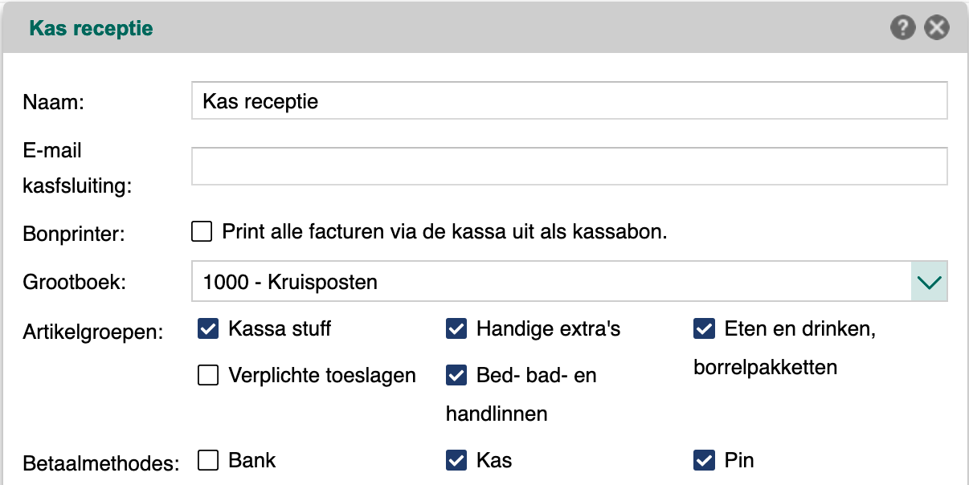Viewport: 969px width, 485px height.
Task: Click the Kas receptie dialog title
Action: point(91,28)
